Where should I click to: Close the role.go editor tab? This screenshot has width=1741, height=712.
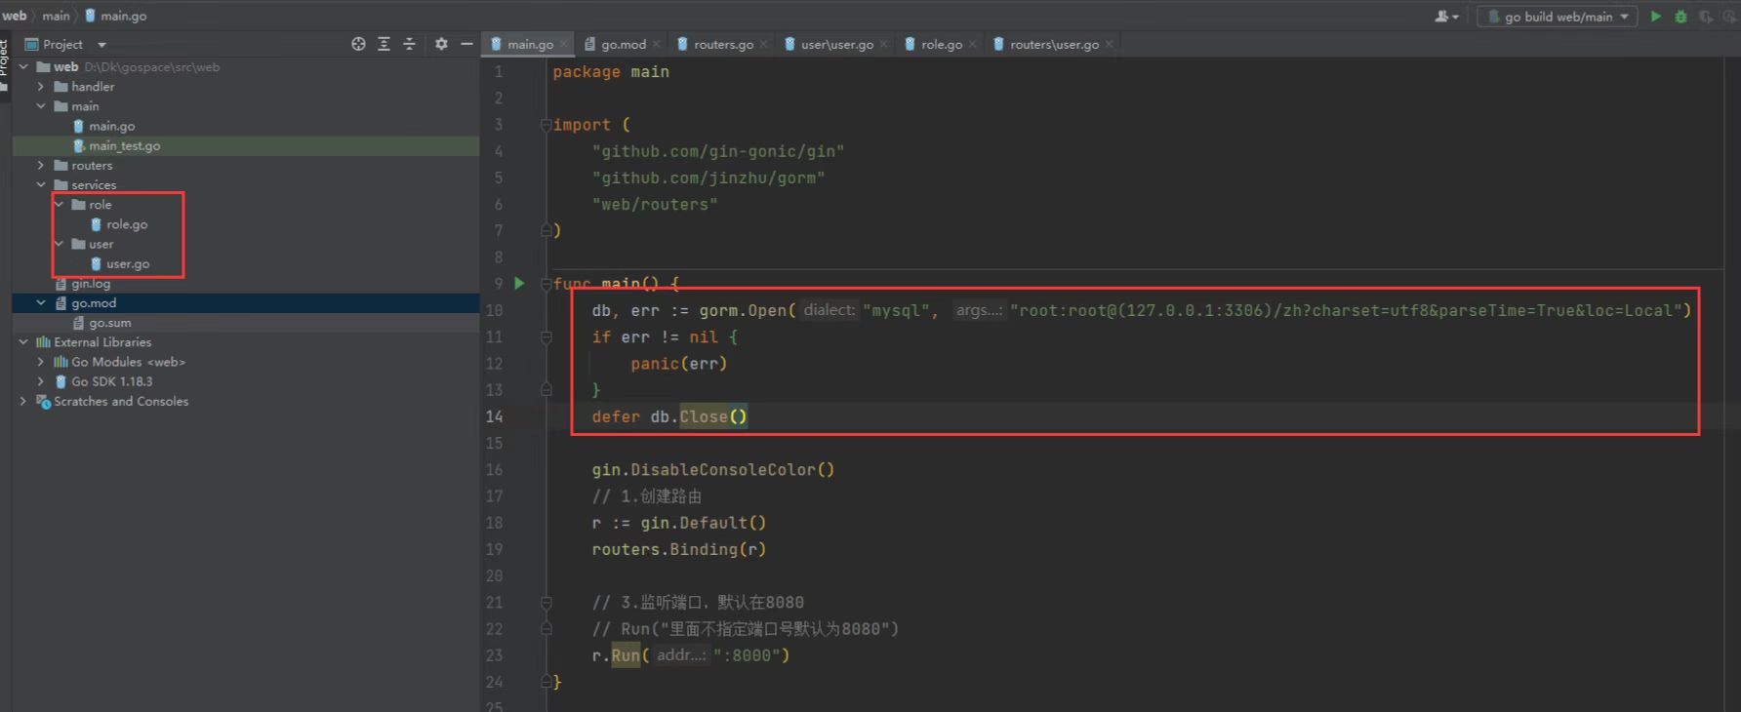[972, 44]
